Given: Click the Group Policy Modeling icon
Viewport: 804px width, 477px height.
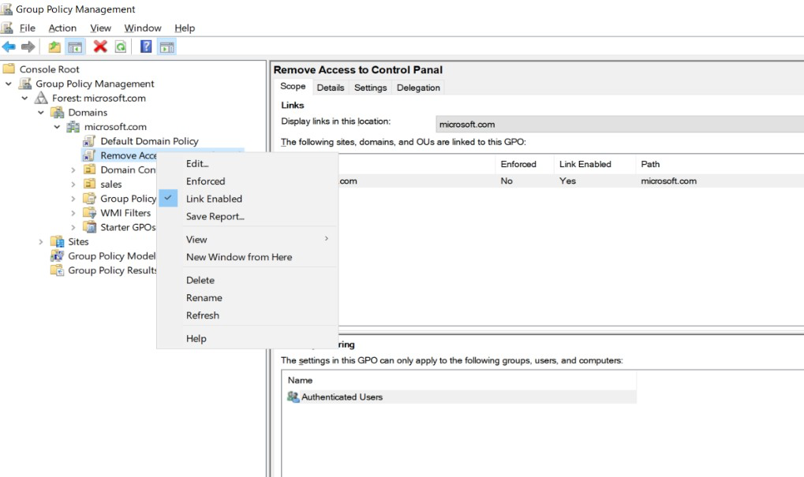Looking at the screenshot, I should (x=57, y=255).
